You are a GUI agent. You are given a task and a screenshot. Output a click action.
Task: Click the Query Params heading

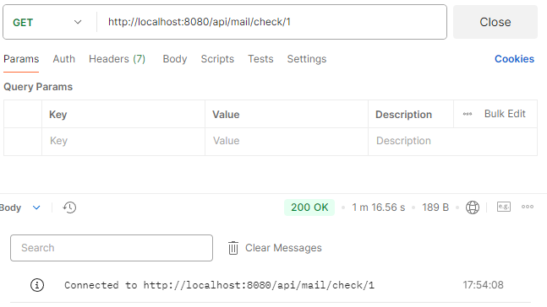point(38,87)
